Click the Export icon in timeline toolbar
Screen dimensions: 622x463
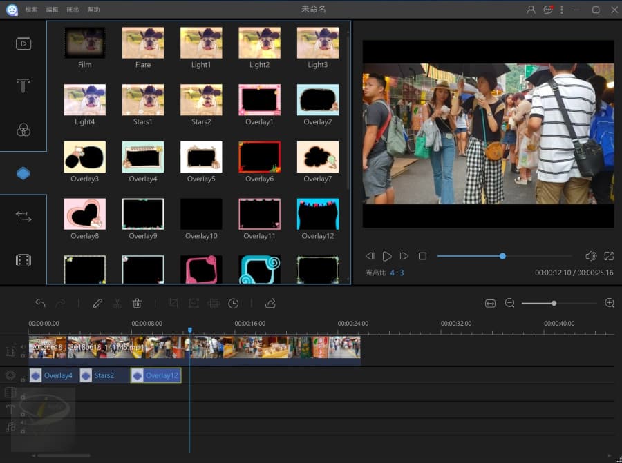pos(270,303)
